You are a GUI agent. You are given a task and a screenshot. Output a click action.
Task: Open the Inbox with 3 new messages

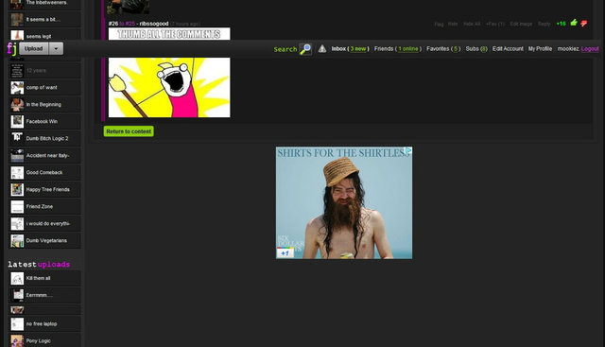[350, 48]
